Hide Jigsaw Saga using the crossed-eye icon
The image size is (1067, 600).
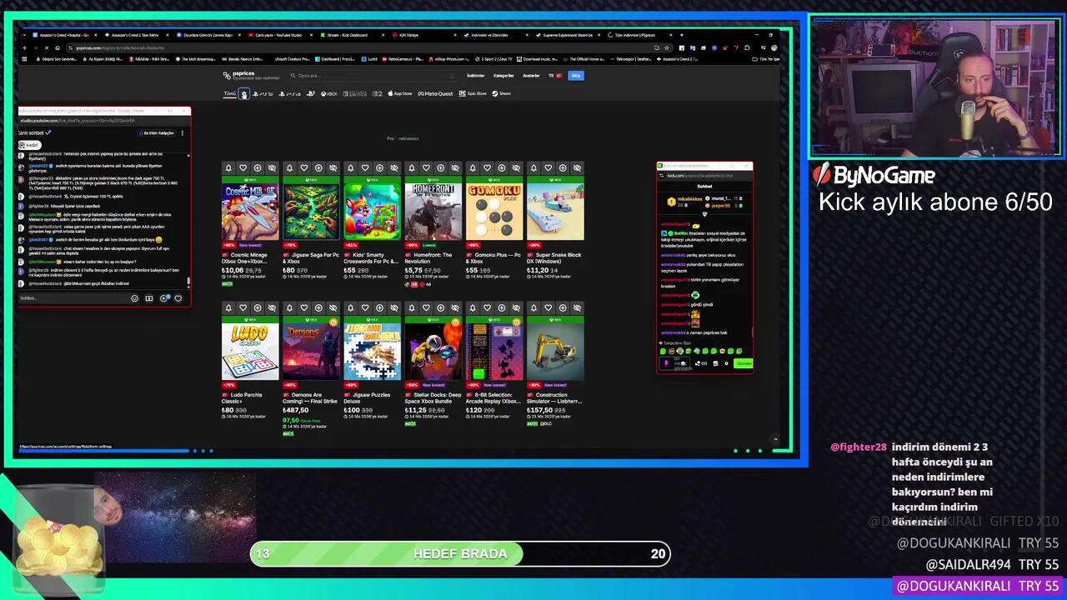[x=333, y=168]
